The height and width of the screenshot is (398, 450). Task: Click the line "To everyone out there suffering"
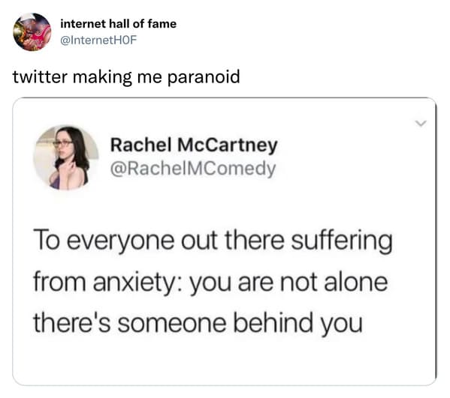[213, 241]
